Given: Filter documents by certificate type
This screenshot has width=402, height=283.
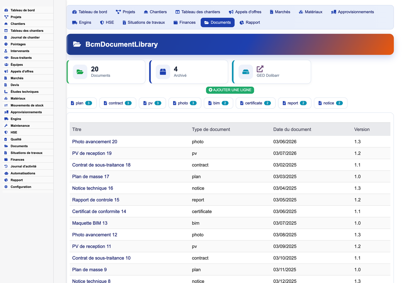Looking at the screenshot, I should 255,103.
